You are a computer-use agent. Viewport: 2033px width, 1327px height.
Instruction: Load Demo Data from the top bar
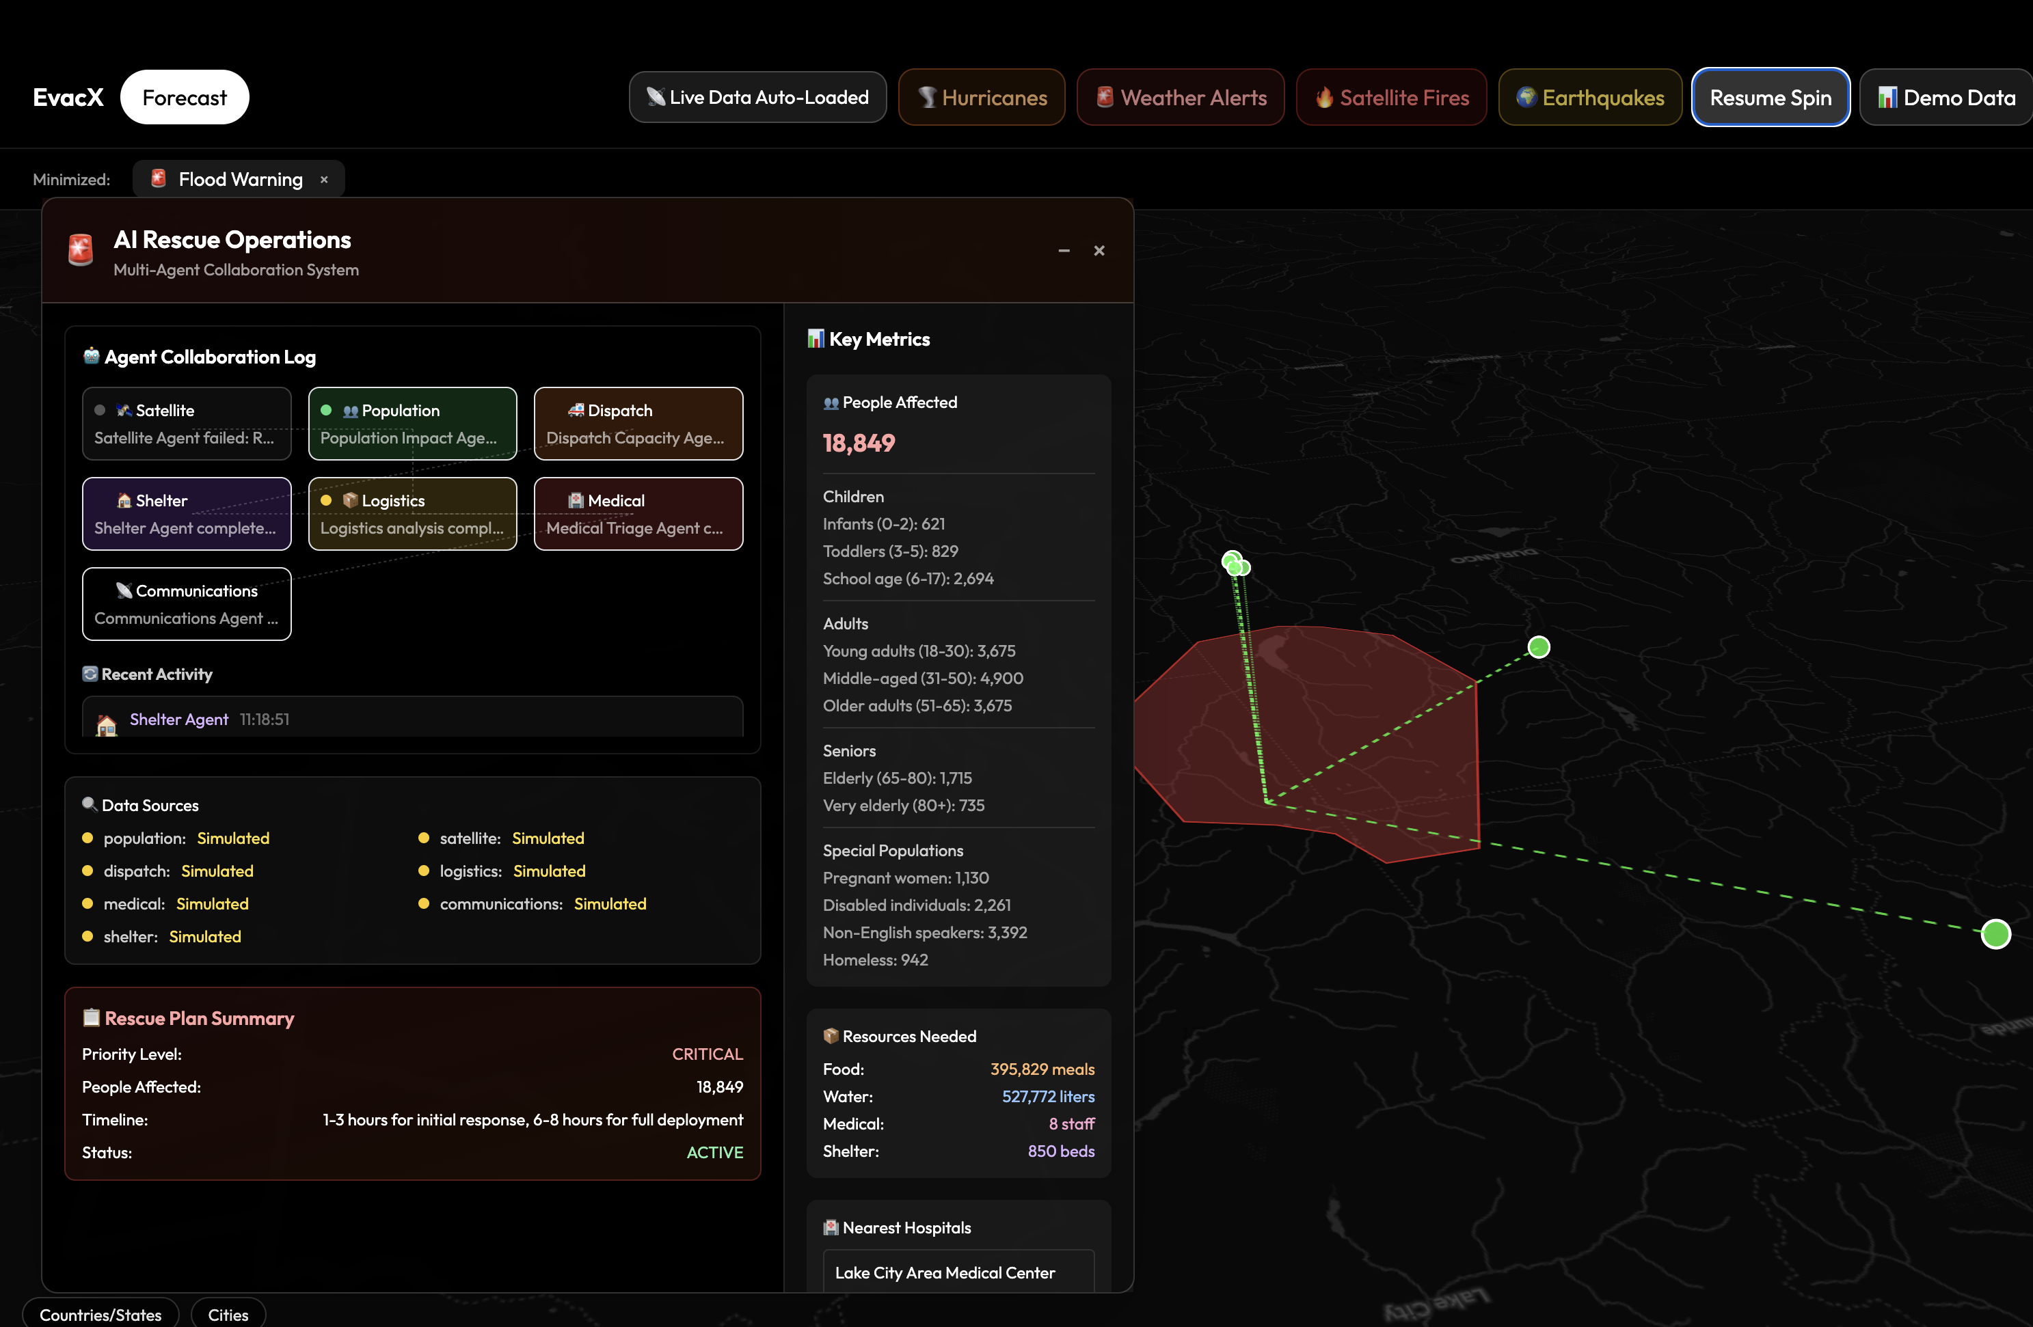click(1946, 97)
